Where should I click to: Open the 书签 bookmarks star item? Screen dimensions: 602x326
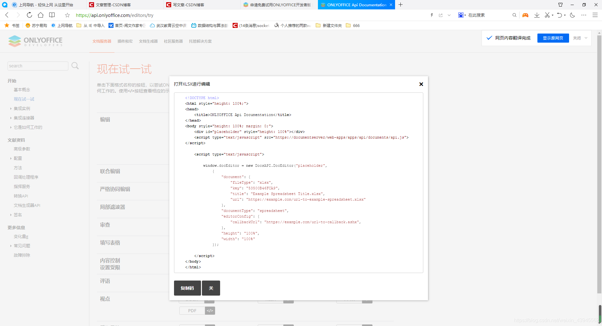[x=12, y=25]
